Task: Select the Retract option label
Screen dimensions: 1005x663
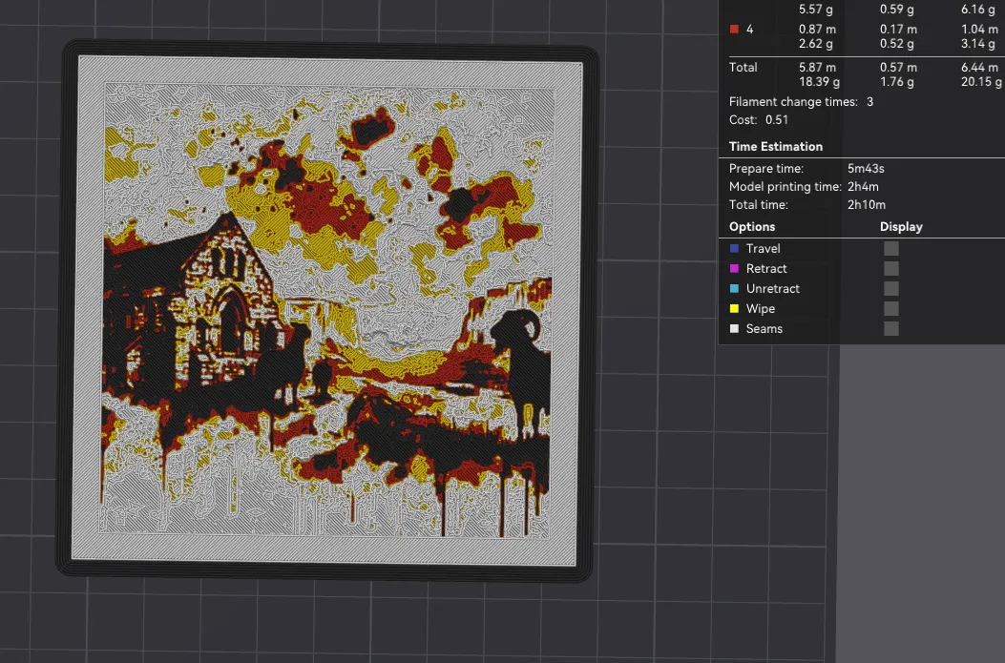Action: pos(766,268)
